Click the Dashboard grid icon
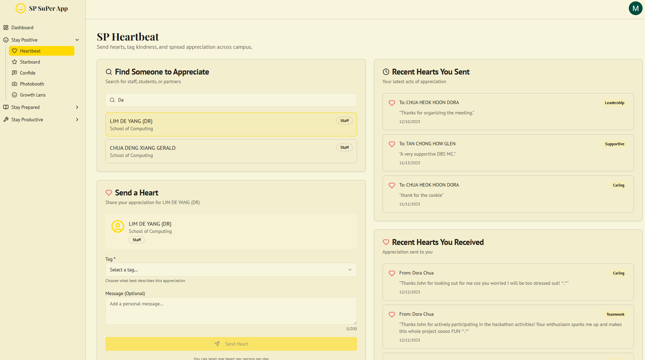This screenshot has height=360, width=645. (x=6, y=27)
